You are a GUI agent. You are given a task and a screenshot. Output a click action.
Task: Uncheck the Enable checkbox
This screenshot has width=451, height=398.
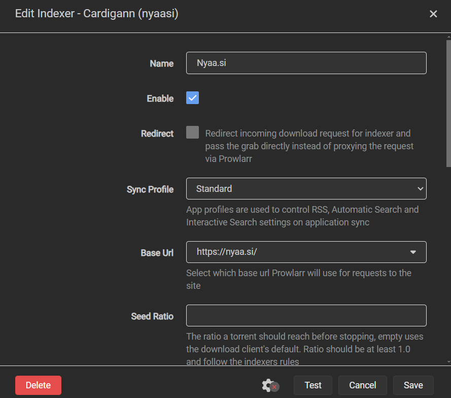(192, 98)
